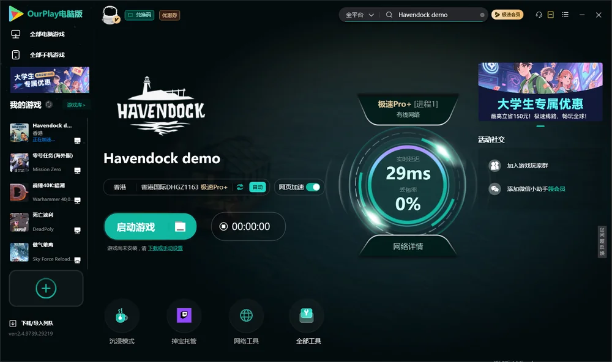Click the PC icon on 死亡波利 row
The height and width of the screenshot is (362, 612).
point(77,230)
